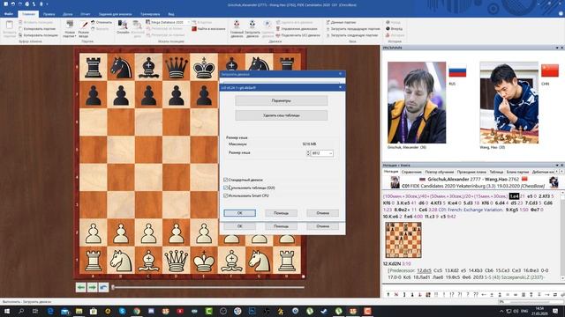Viewport: 565px width, 317px height.
Task: Open the Справочник notation tab
Action: (411, 172)
